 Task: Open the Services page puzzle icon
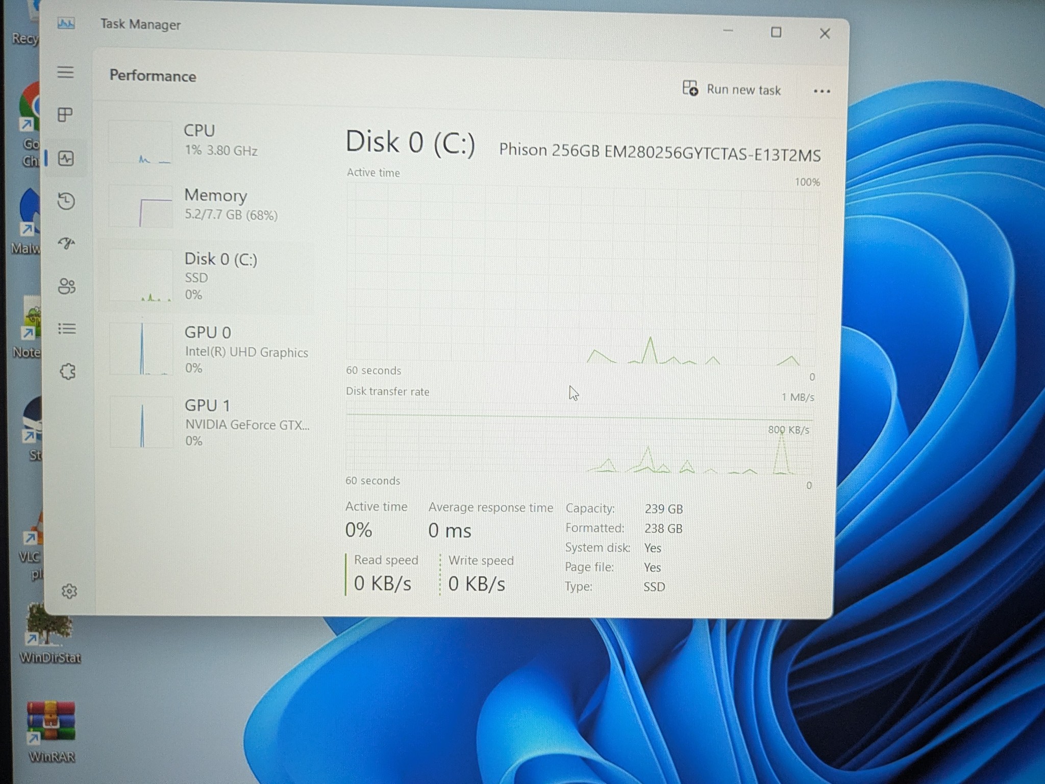(68, 371)
